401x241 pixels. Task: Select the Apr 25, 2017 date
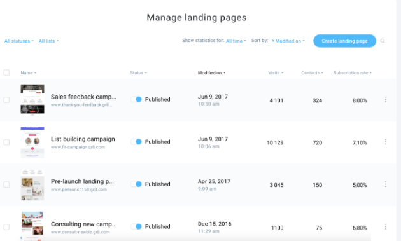click(214, 181)
